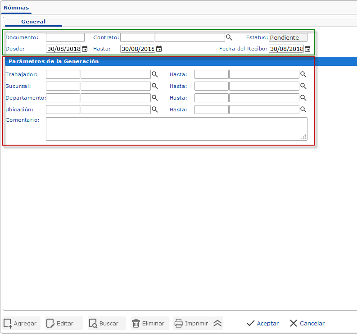Screen dimensions: 357x334
Task: Click the Sucursal search magnifier icon
Action: tap(154, 86)
